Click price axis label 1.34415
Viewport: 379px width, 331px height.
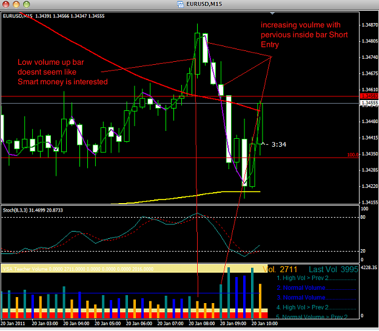pyautogui.click(x=369, y=138)
